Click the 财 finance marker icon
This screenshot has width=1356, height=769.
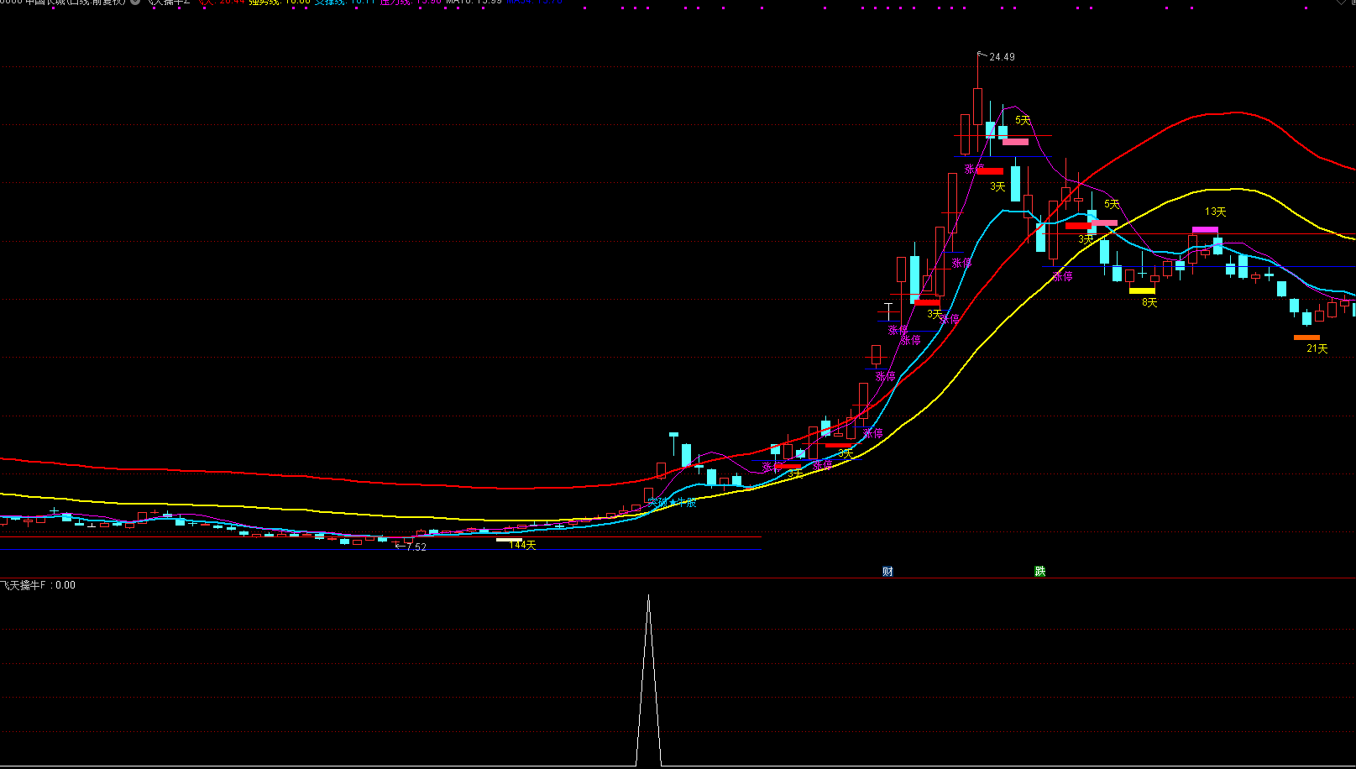tap(887, 572)
